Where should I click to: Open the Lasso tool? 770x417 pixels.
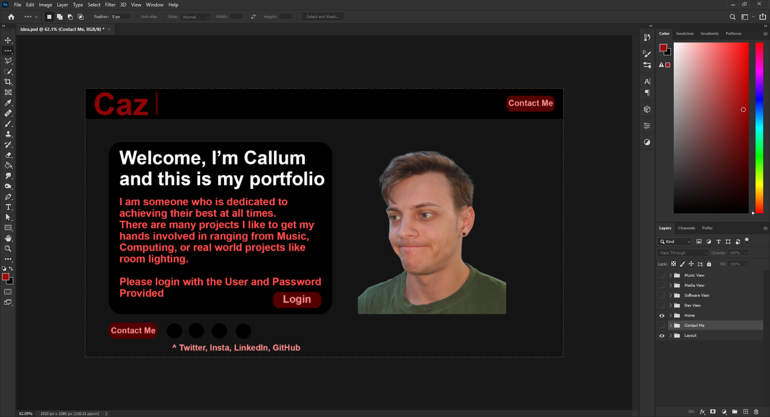(8, 61)
